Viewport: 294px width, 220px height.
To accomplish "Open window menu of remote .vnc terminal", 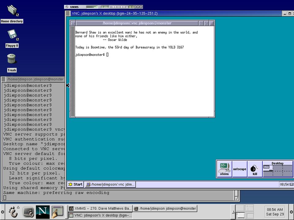I will pyautogui.click(x=73, y=23).
